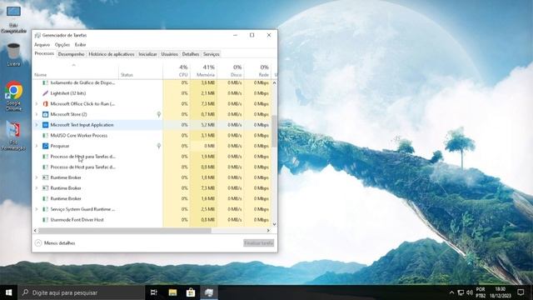Open the Exibir menu
Screen dimensions: 533x300
tap(81, 45)
